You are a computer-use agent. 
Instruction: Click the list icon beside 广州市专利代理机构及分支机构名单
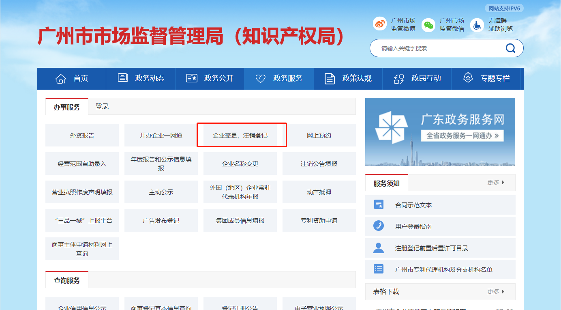[x=378, y=269]
